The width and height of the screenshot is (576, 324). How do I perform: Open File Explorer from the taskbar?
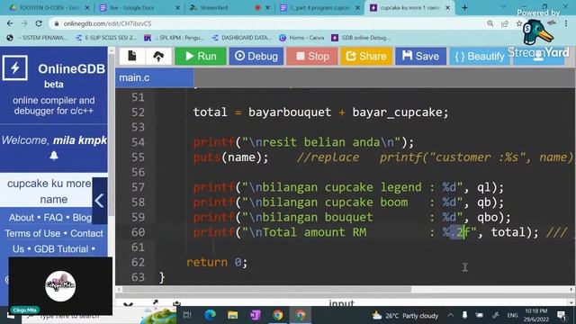click(232, 315)
